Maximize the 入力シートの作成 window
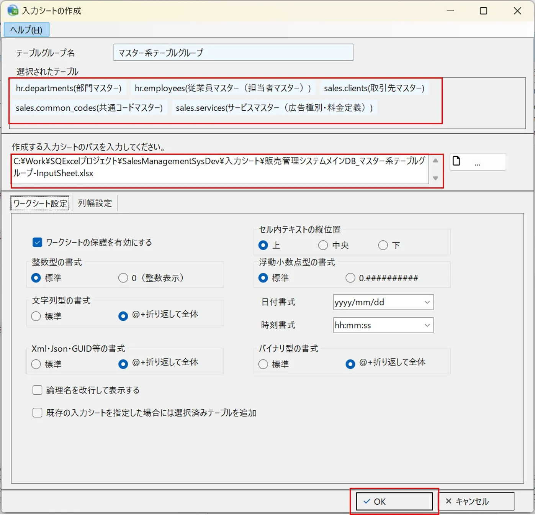Screen dimensions: 535x515 click(484, 11)
